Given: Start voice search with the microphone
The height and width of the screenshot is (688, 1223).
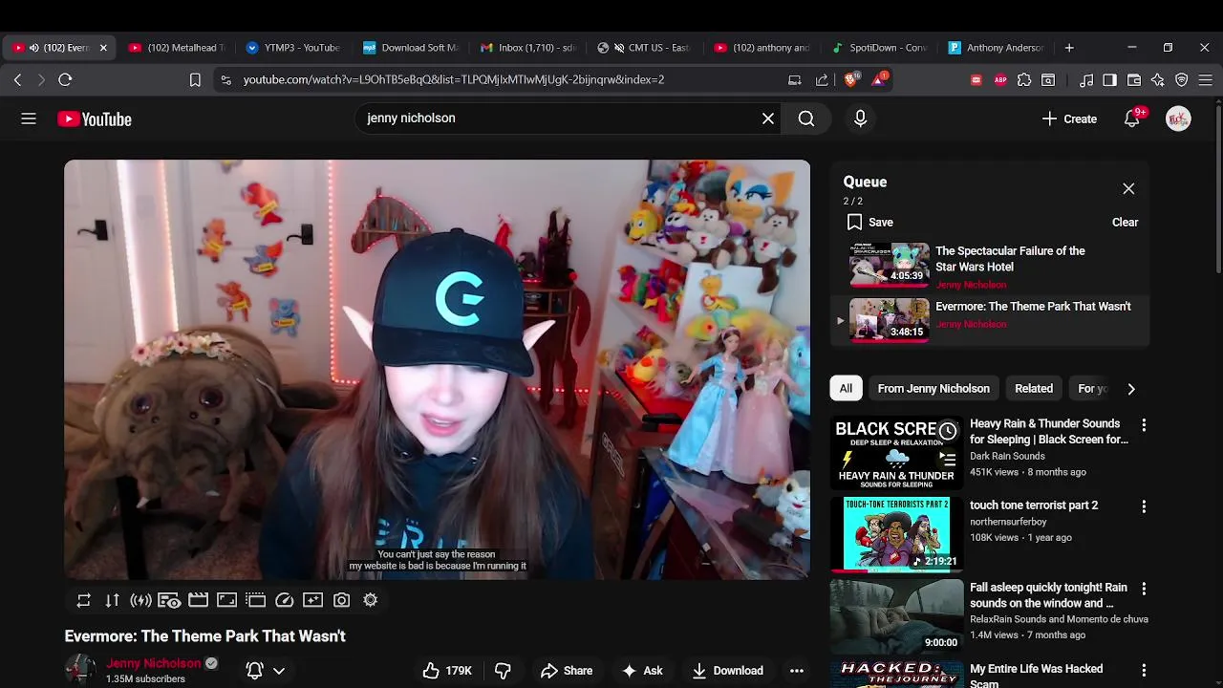Looking at the screenshot, I should tap(860, 118).
